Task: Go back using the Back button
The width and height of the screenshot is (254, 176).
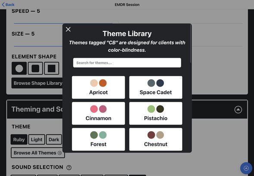Action: click(x=8, y=5)
